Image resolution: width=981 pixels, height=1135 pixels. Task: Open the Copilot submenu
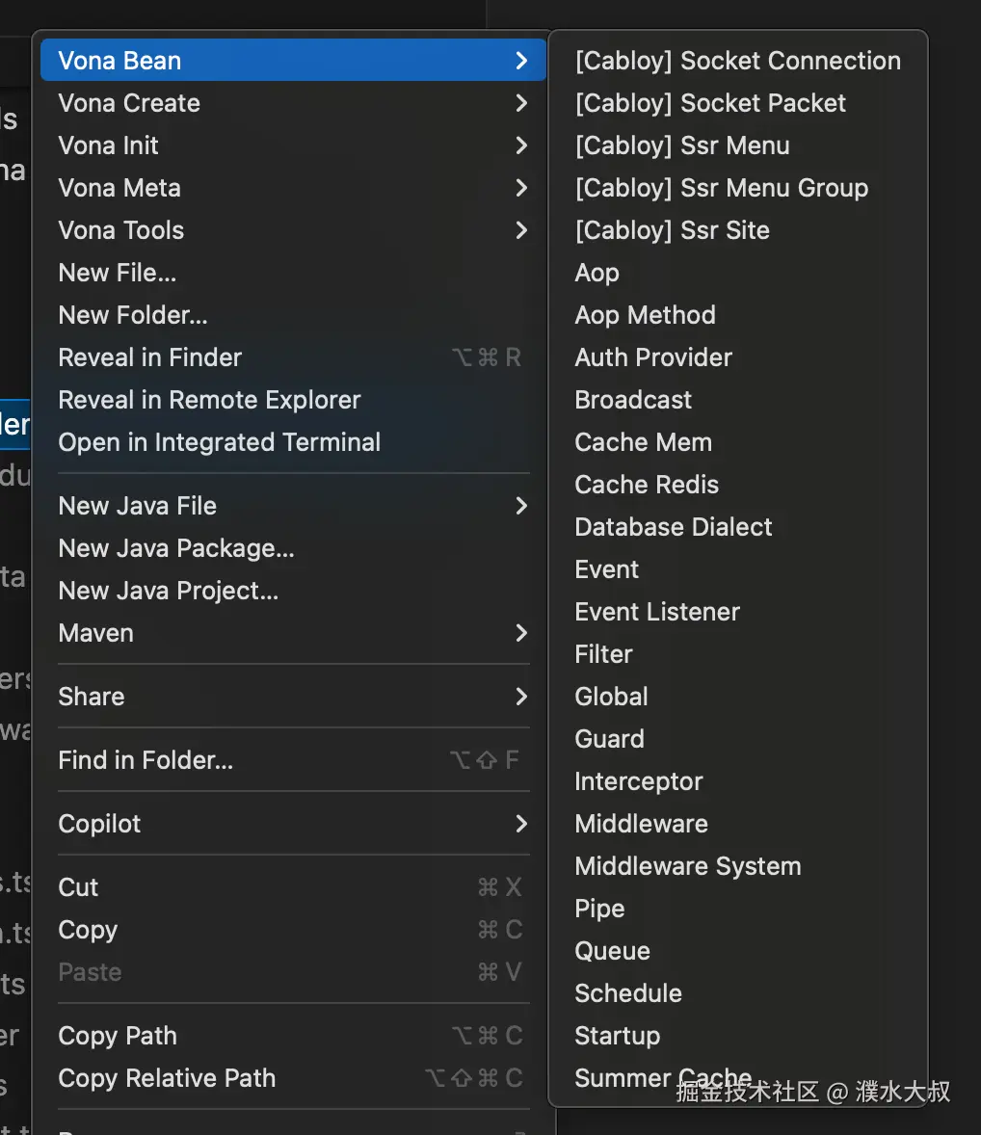click(x=100, y=824)
